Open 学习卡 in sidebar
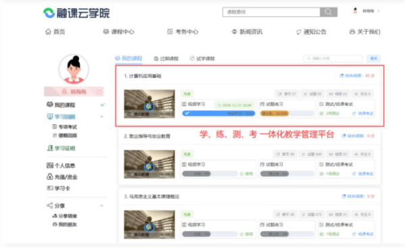This screenshot has height=248, width=405. [x=58, y=188]
